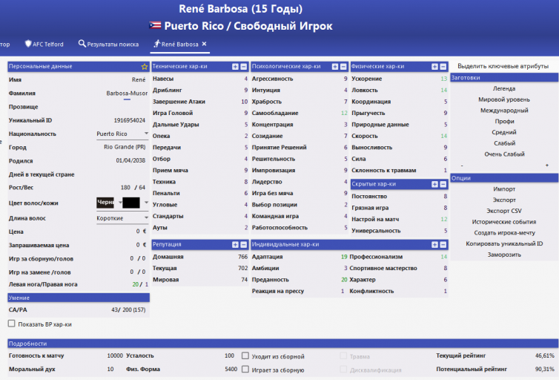Toggle Играет за сборную checkbox
The image size is (559, 380).
(x=245, y=370)
